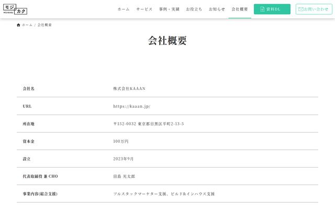Viewport: 335px width, 209px height.
Task: Click the 会社概要 page heading
Action: click(x=167, y=41)
